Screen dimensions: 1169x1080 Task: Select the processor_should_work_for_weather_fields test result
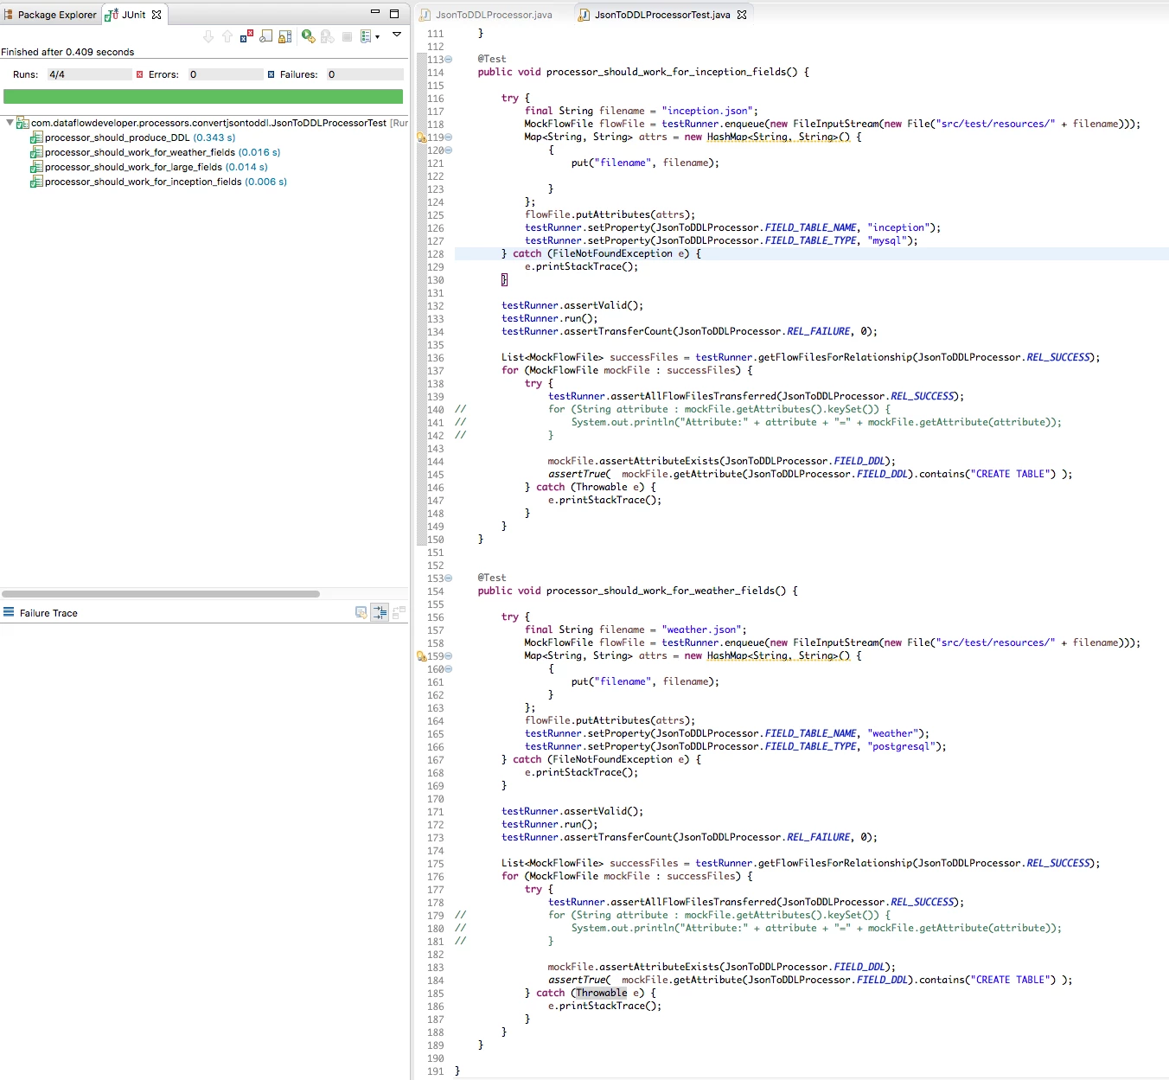point(155,152)
